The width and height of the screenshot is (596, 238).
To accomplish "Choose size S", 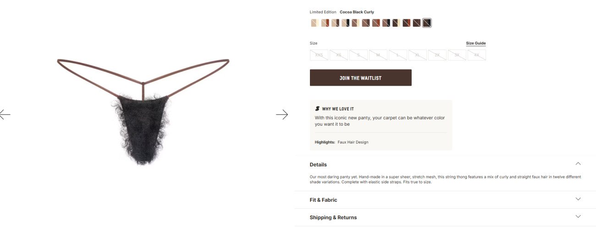I will [359, 55].
